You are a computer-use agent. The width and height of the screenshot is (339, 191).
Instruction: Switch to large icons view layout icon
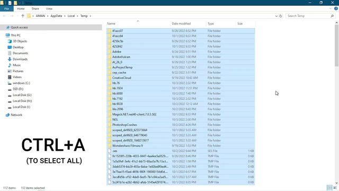pos(335,188)
